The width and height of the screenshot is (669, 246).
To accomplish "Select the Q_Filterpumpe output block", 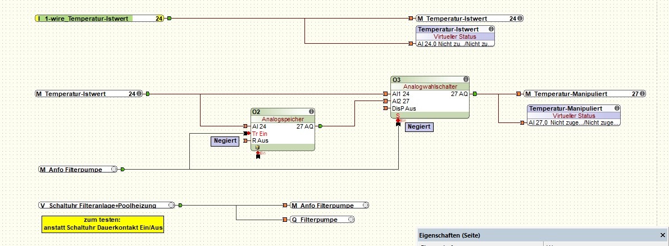I will 322,220.
